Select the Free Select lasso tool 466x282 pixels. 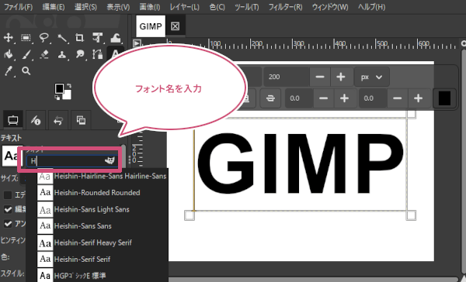tap(44, 38)
